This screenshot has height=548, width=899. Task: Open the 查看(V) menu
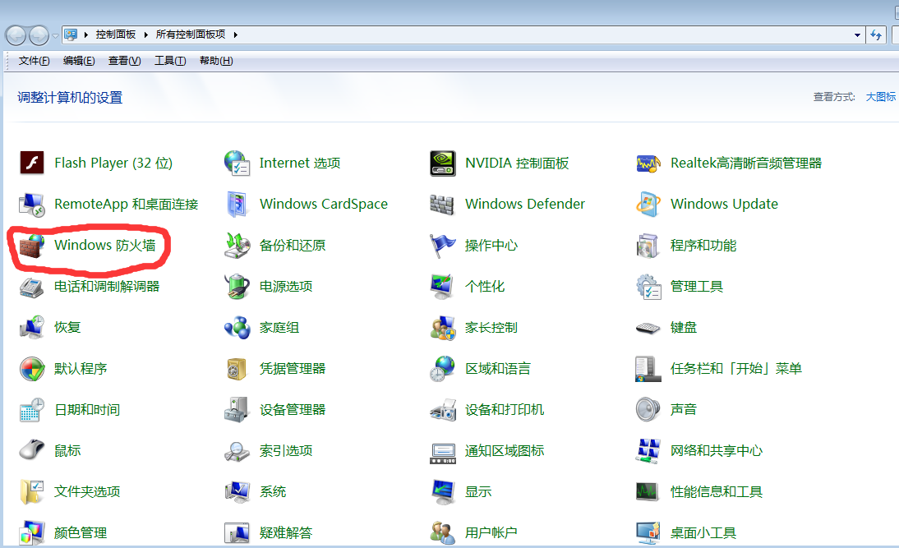[x=124, y=61]
